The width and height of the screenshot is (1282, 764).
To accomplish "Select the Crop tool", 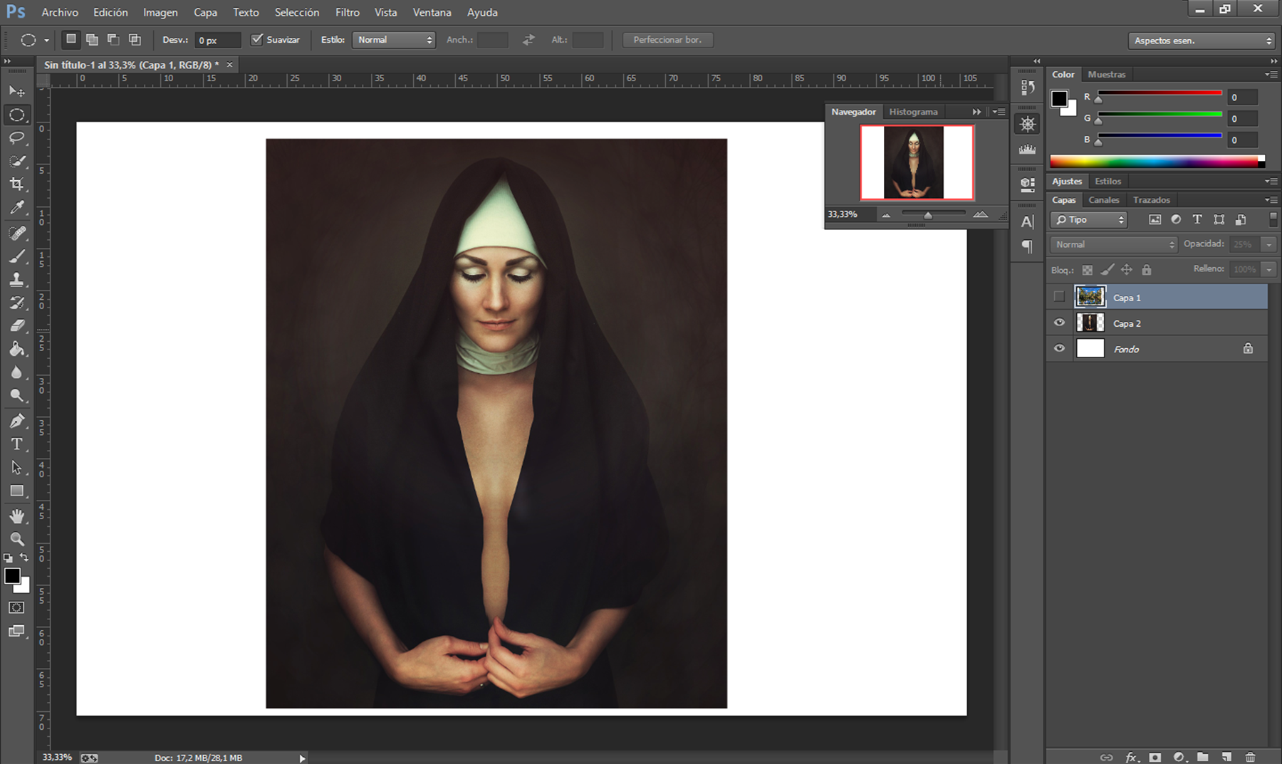I will (17, 184).
